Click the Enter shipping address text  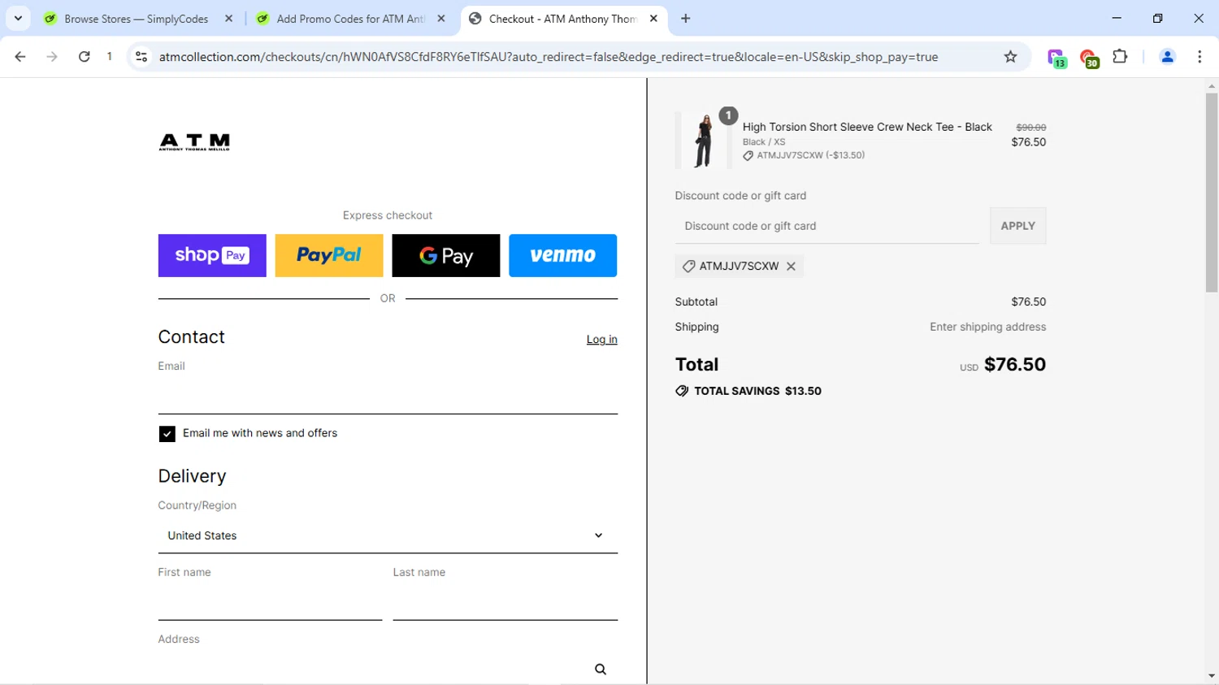988,327
